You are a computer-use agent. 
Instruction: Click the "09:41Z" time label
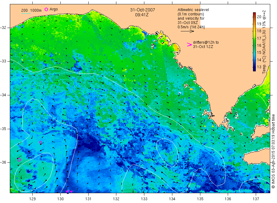(142, 15)
